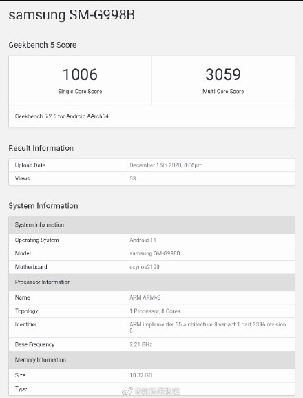Click the Geekbench 5.2.5 for Android AArch64 text
303x398 pixels.
[62, 116]
